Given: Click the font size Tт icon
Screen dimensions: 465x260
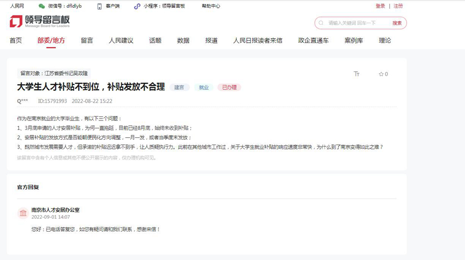Looking at the screenshot, I should [x=357, y=74].
